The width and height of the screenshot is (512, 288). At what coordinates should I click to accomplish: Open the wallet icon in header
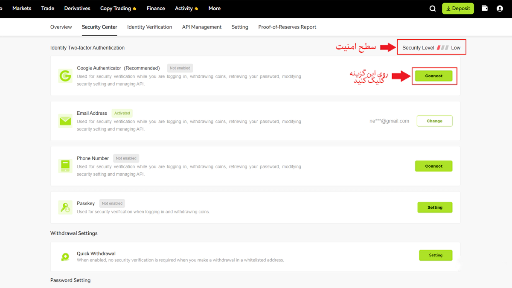(x=485, y=8)
